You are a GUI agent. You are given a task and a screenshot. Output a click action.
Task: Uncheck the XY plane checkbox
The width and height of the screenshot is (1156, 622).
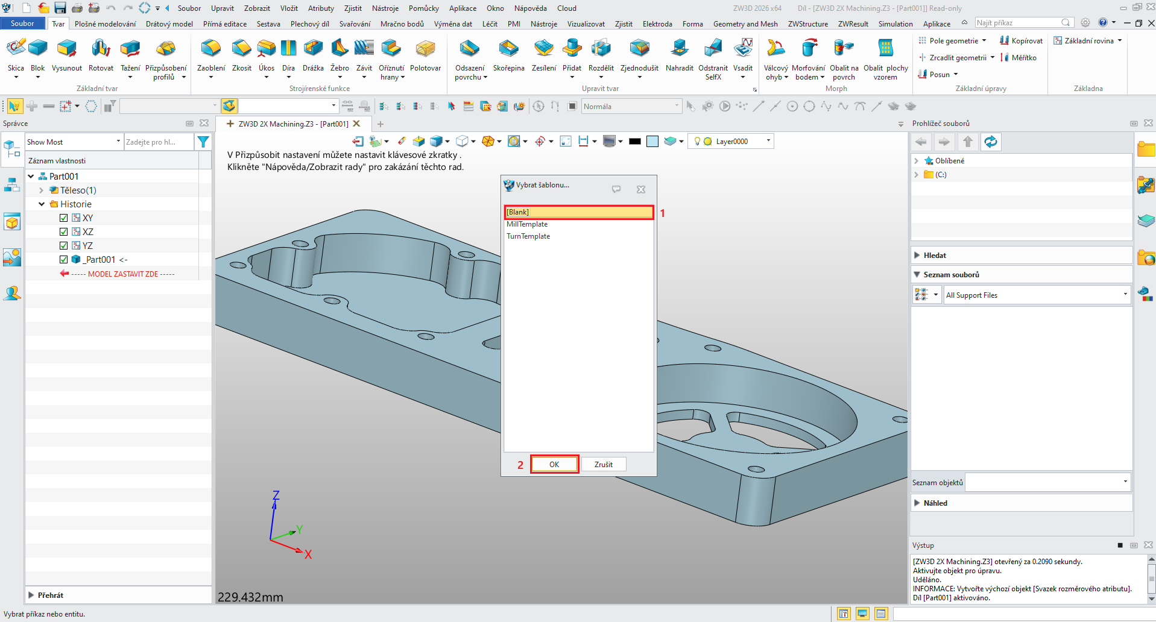point(63,218)
